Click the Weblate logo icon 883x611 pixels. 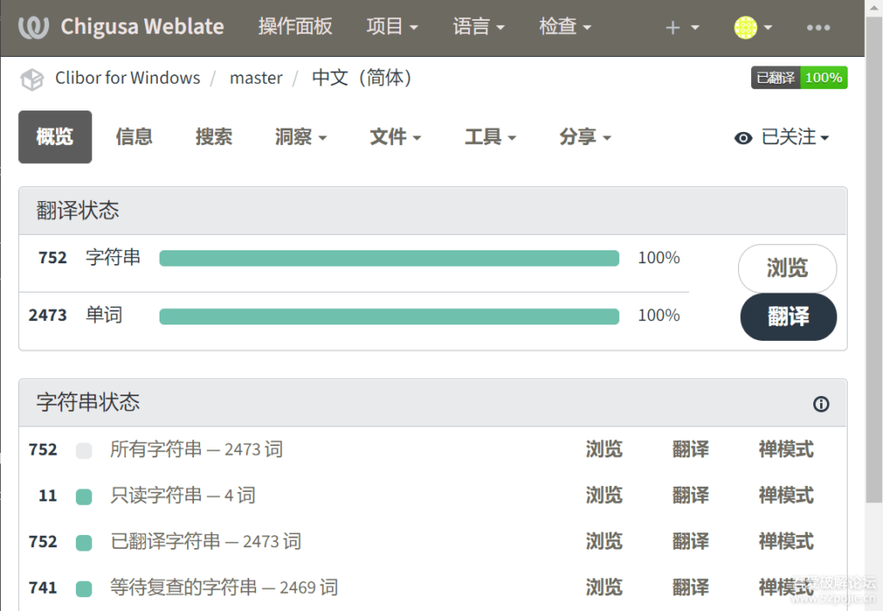point(33,27)
